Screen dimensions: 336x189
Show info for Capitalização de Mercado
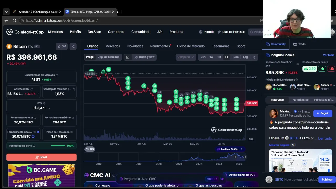[x=57, y=75]
